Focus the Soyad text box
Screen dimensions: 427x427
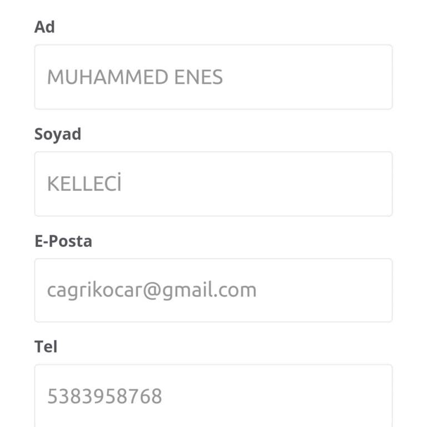click(213, 183)
